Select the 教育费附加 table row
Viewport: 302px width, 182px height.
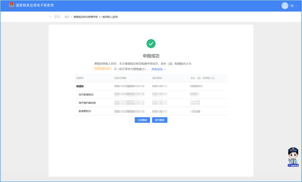tap(151, 111)
